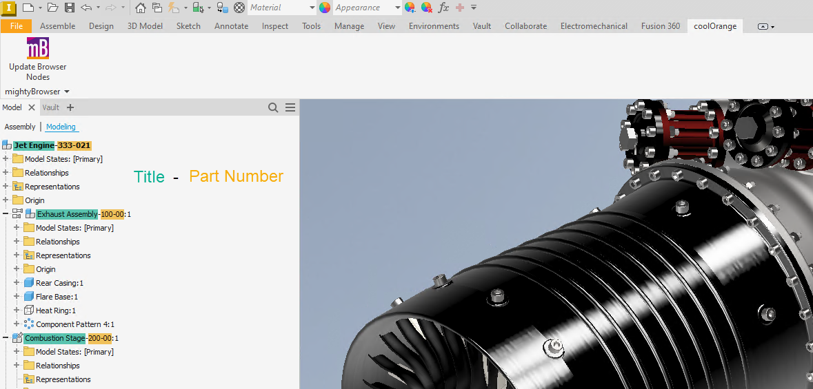Open the Fusion 360 ribbon tab
This screenshot has height=389, width=813.
pos(661,26)
